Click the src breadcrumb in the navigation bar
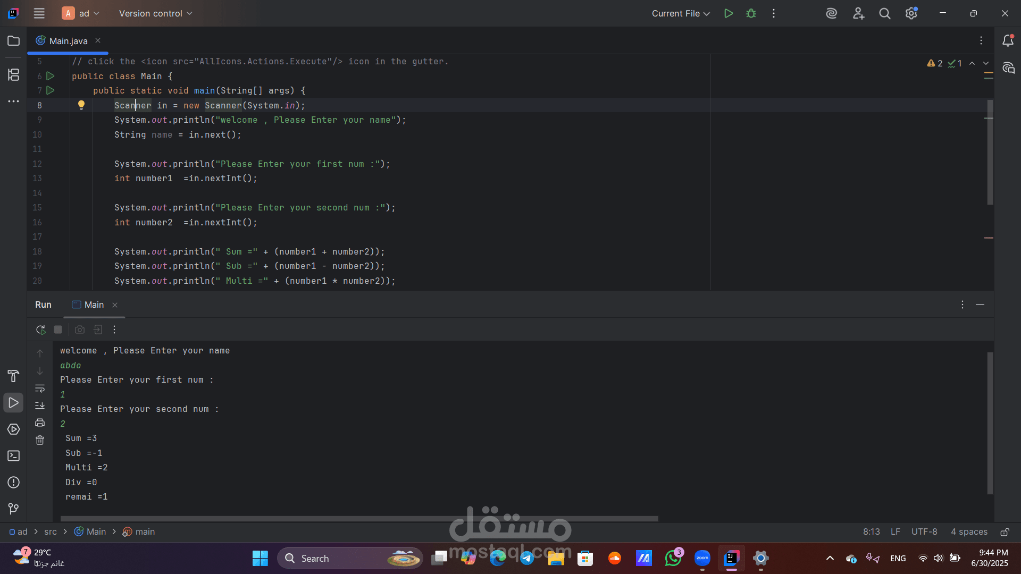The height and width of the screenshot is (574, 1021). 51,532
